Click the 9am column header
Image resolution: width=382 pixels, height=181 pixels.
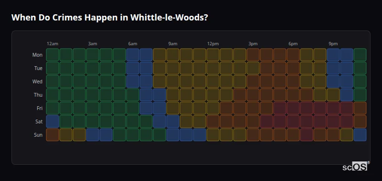coord(173,44)
